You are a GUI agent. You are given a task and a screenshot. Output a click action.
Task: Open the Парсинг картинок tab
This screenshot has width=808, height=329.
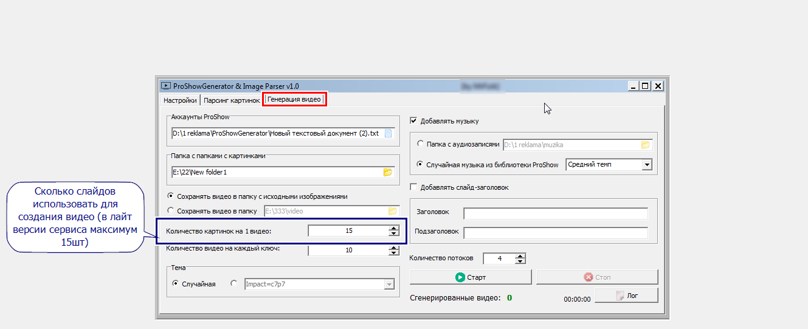231,100
